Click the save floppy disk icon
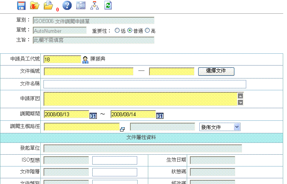This screenshot has width=287, height=184. [x=21, y=5]
